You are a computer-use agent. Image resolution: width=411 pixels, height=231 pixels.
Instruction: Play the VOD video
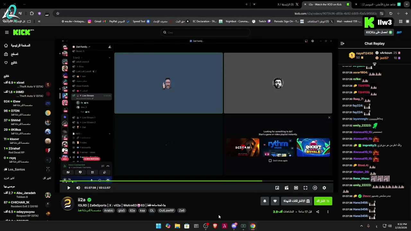[x=69, y=188]
